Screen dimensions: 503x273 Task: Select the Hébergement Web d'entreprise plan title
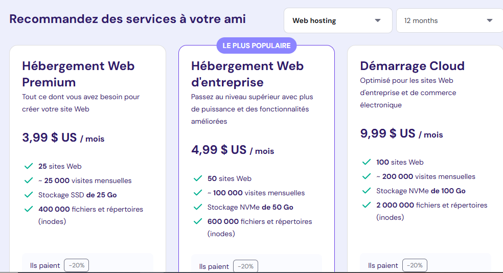coord(247,74)
